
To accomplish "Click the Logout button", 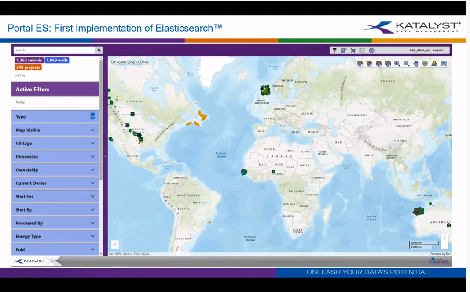I will click(438, 50).
